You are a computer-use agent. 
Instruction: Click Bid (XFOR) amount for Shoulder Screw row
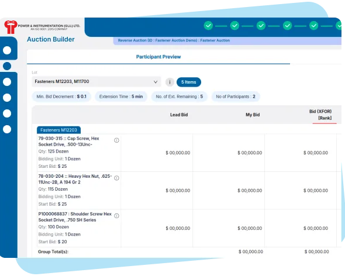[316, 228]
